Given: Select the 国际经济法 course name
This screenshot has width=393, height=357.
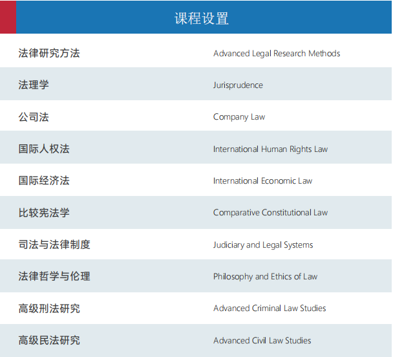Looking at the screenshot, I should click(x=44, y=180).
